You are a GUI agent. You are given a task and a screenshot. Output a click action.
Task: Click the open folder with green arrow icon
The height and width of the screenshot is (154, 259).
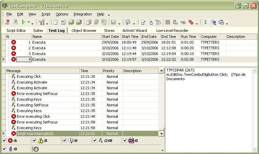pyautogui.click(x=71, y=22)
